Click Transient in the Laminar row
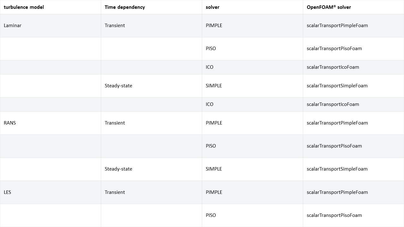Image resolution: width=404 pixels, height=227 pixels. [x=115, y=26]
